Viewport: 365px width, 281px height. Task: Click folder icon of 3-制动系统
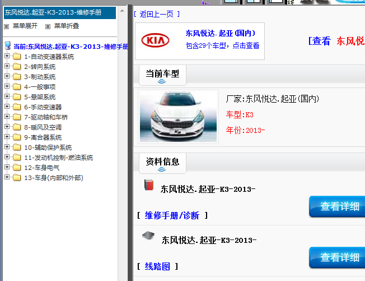pos(17,76)
